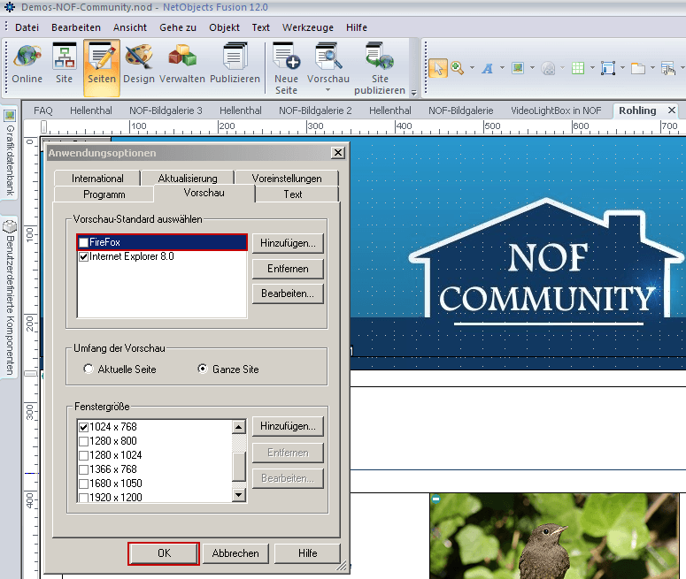The image size is (686, 579).
Task: Switch to Site view
Action: (x=64, y=64)
